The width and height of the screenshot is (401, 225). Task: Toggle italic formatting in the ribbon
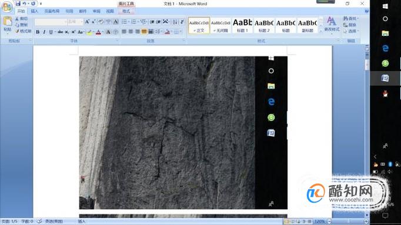pyautogui.click(x=44, y=32)
